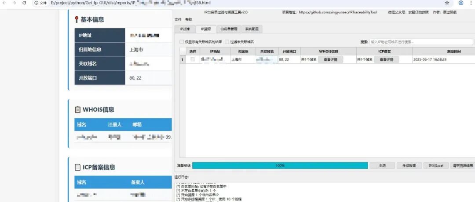The width and height of the screenshot is (475, 202).
Task: Click the 清空溯源结果 button
Action: pyautogui.click(x=463, y=165)
